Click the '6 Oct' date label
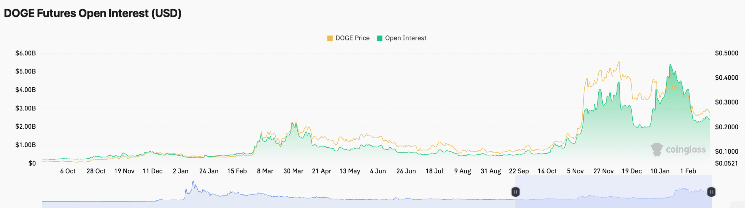The image size is (745, 208). (68, 171)
